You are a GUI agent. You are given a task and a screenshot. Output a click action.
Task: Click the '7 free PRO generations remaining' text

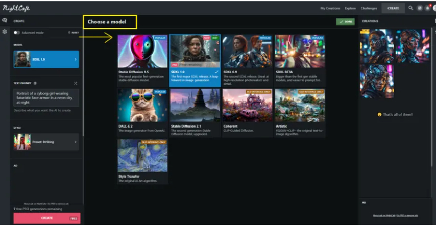click(38, 209)
